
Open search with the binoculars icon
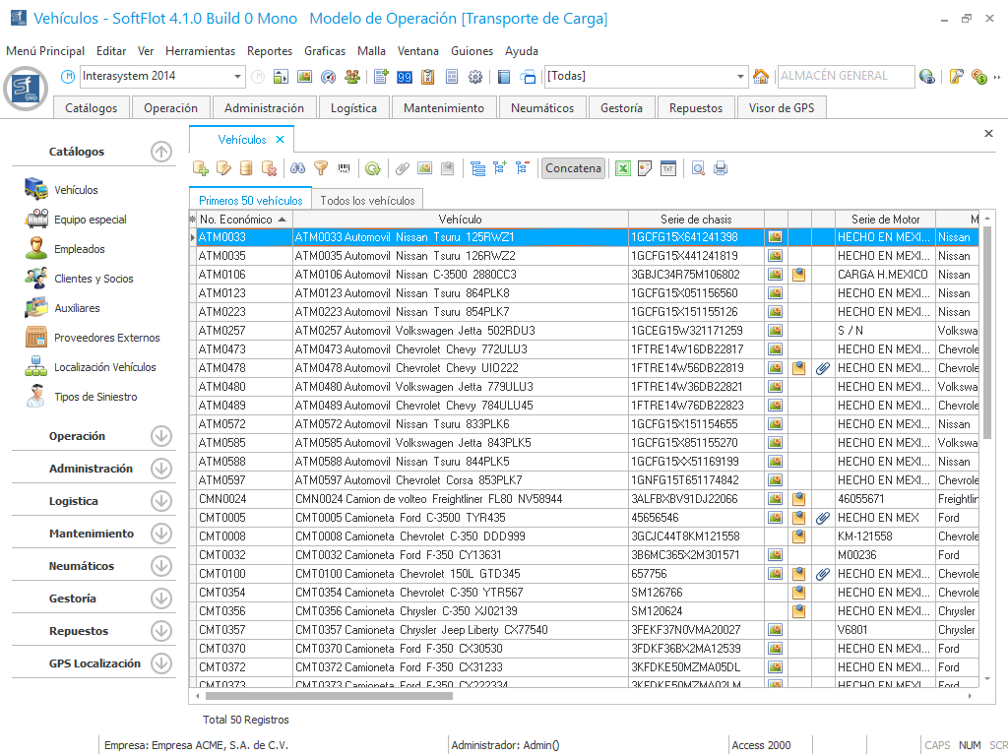[297, 168]
